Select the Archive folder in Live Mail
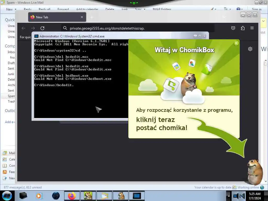The image size is (268, 201). tap(11, 85)
